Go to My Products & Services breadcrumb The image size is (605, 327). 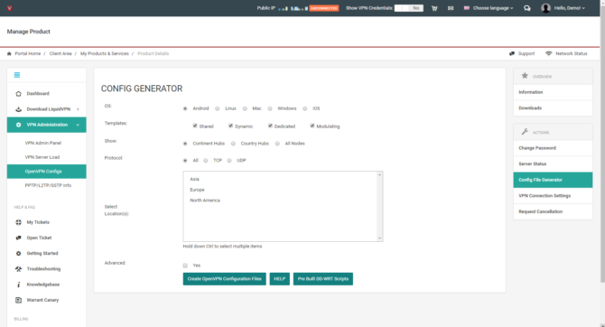click(105, 53)
